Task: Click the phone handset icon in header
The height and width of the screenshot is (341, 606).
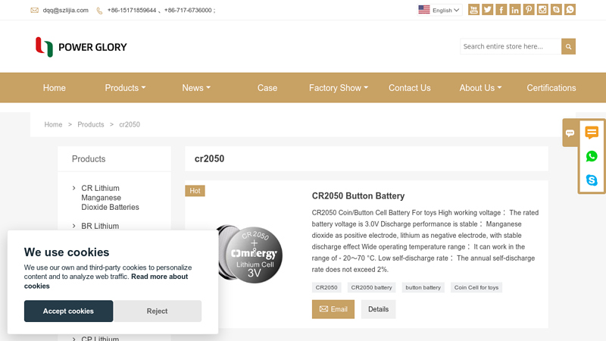Action: tap(99, 11)
